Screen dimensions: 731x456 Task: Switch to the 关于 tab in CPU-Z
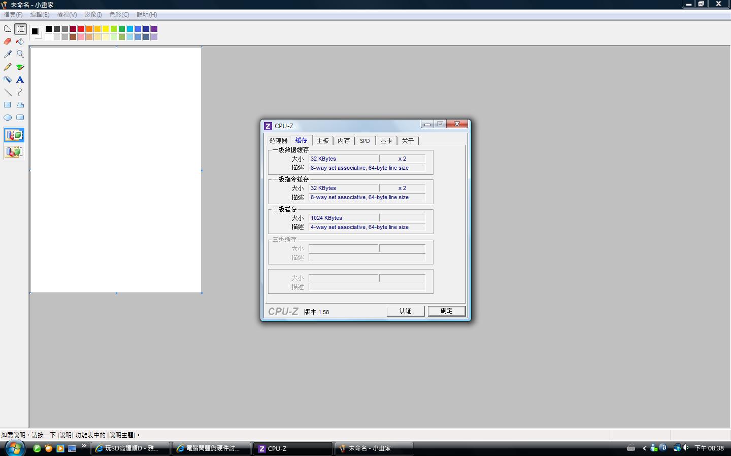pos(408,141)
